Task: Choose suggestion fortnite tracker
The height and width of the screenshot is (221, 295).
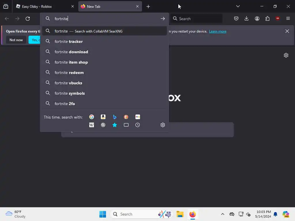Action: click(104, 41)
